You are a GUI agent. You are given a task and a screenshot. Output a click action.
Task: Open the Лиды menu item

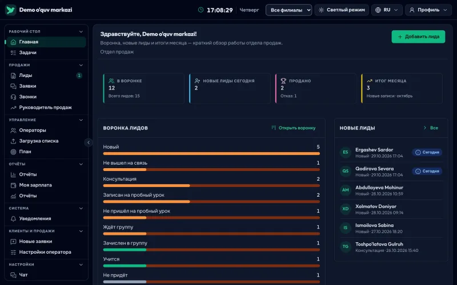46,76
